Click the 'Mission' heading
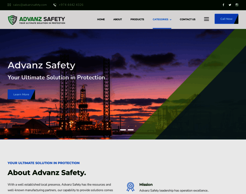Image resolution: width=246 pixels, height=194 pixels. (146, 184)
